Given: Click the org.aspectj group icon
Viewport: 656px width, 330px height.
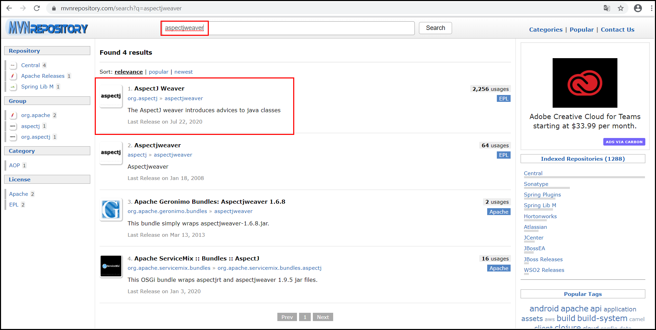Looking at the screenshot, I should [13, 137].
